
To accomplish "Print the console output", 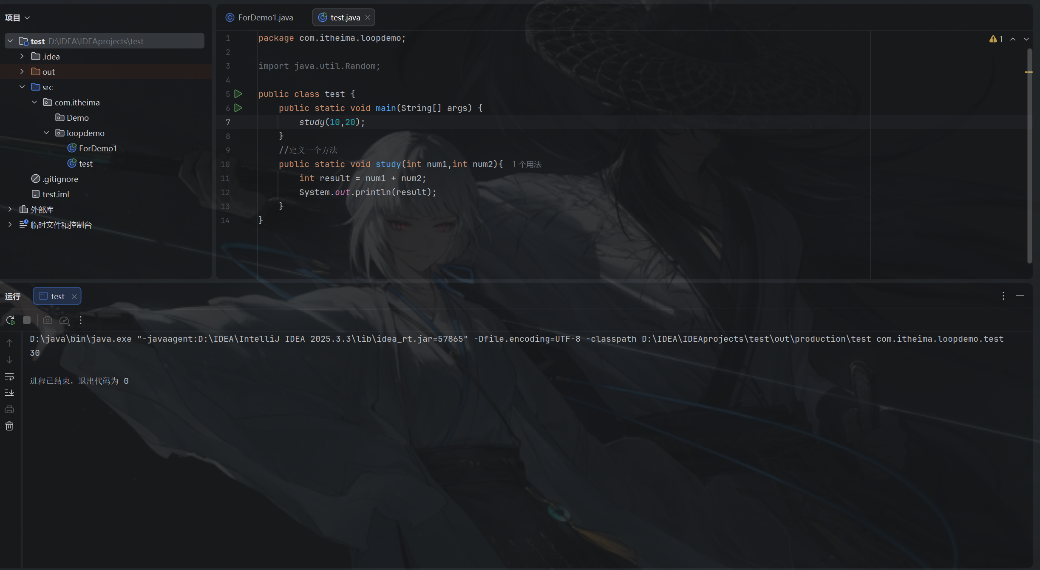I will pos(9,409).
